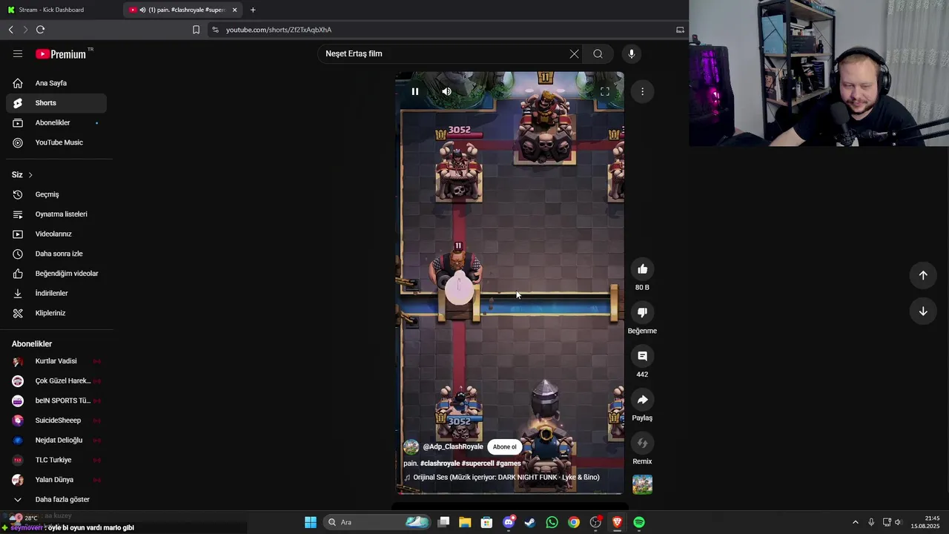949x534 pixels.
Task: Switch to Stream - Kick Dashboard tab
Action: (61, 10)
